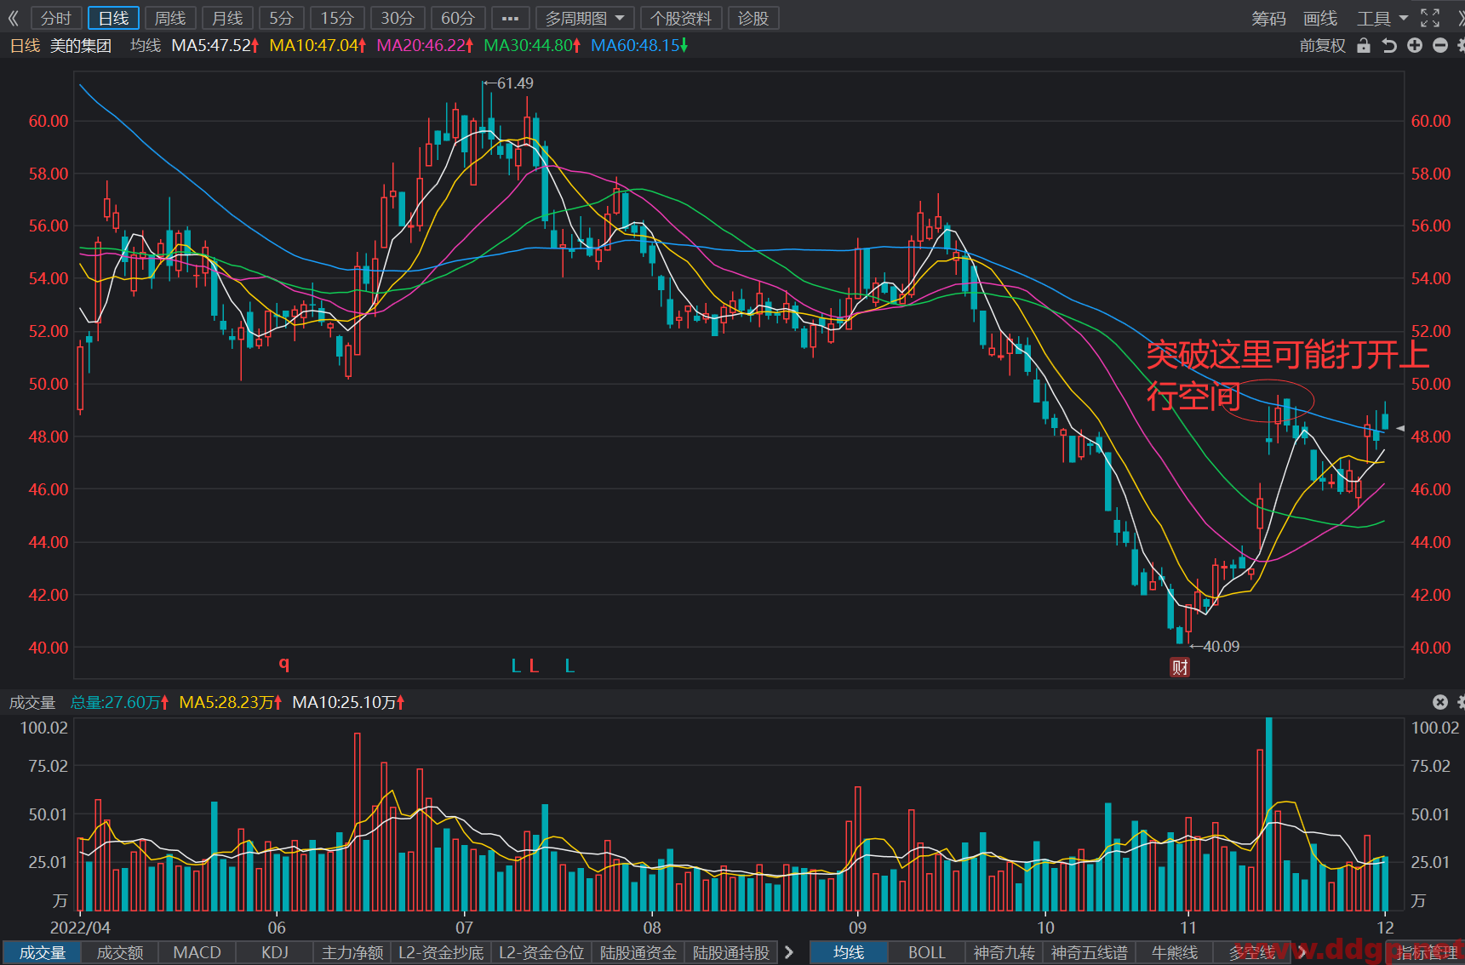Click the 美的集团 stock name
This screenshot has height=965, width=1465.
point(81,45)
